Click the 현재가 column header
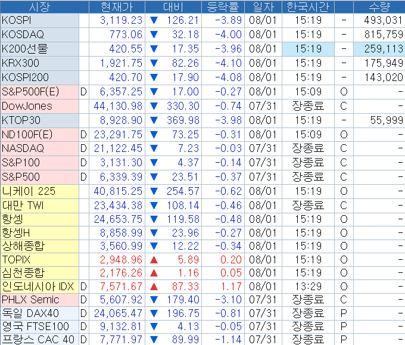 (117, 7)
